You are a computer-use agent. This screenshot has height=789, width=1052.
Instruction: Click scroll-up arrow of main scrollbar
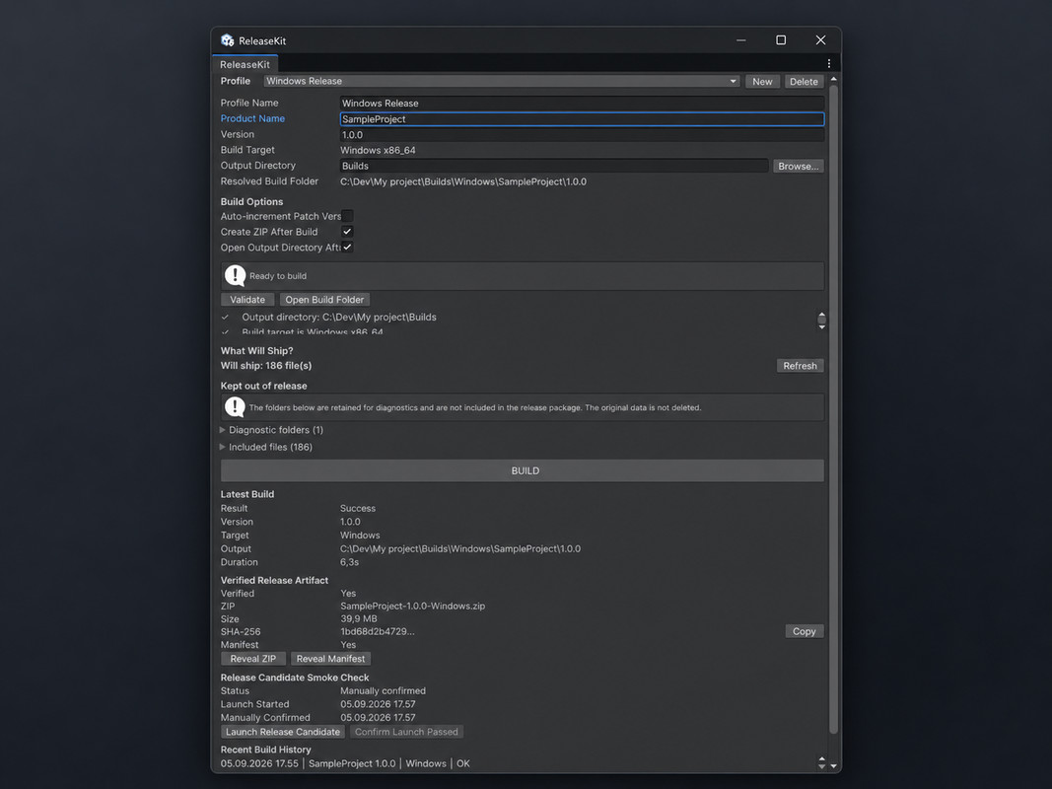[x=833, y=79]
